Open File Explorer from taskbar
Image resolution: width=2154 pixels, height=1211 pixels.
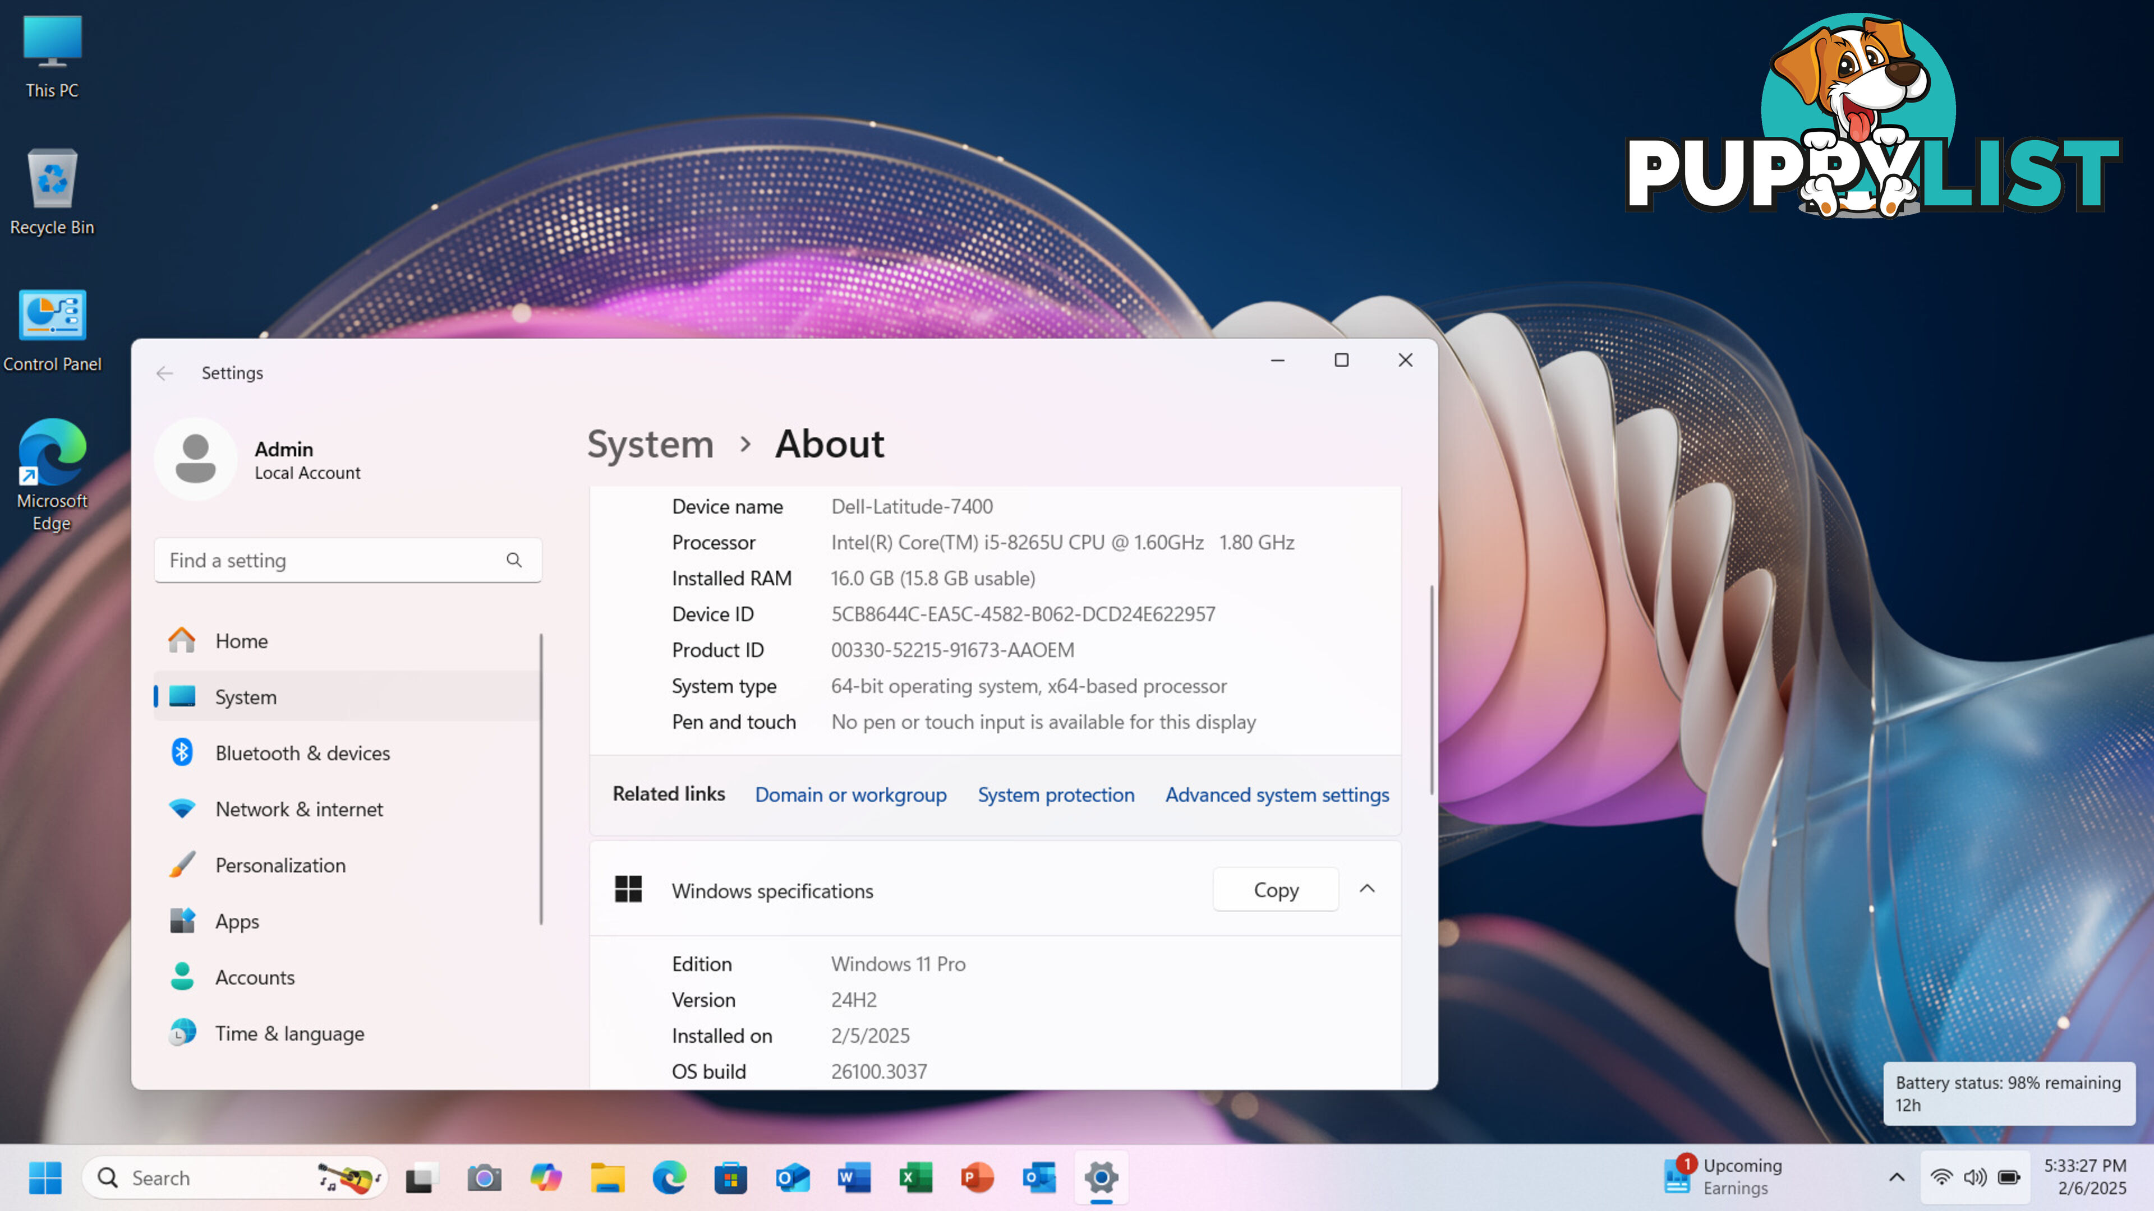(x=608, y=1177)
